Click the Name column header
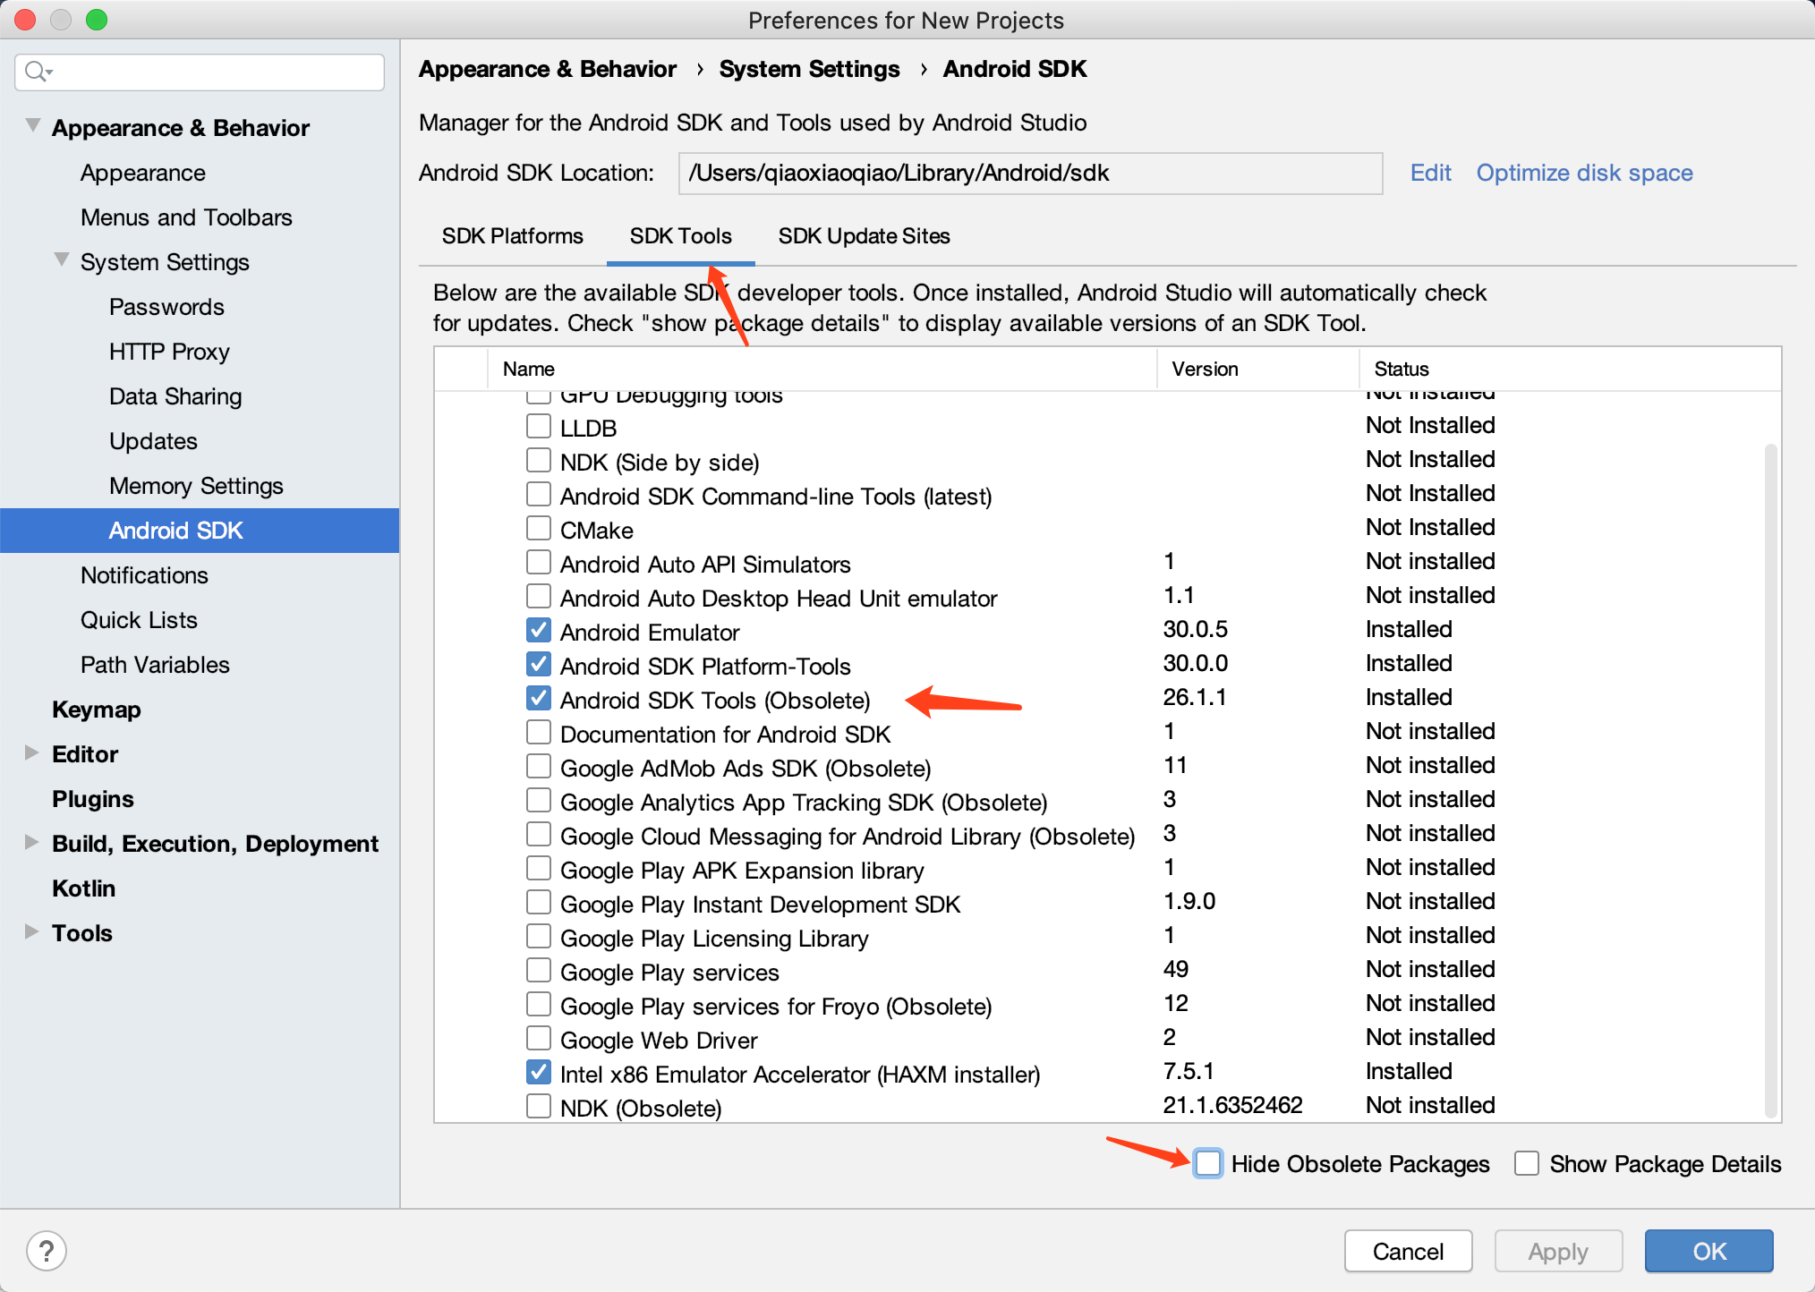 (x=822, y=369)
